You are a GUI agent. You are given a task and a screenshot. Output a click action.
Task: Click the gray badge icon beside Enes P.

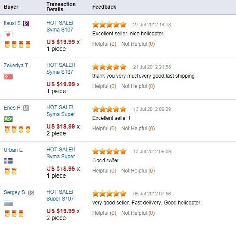(26, 108)
